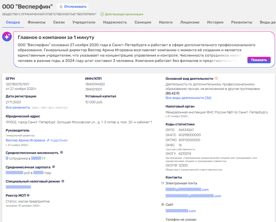
Task: Open the Все реквизиты link
Action: click(18, 107)
